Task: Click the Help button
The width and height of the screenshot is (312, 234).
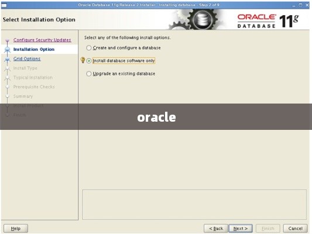Action: coord(16,228)
